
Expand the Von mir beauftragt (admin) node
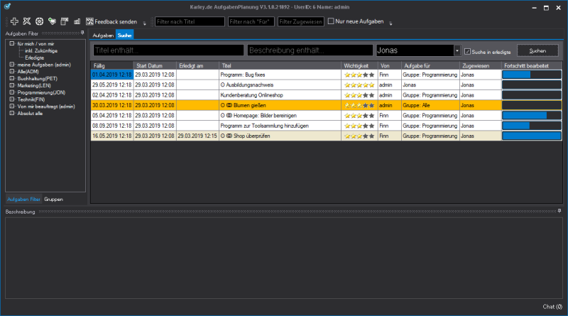pos(12,107)
